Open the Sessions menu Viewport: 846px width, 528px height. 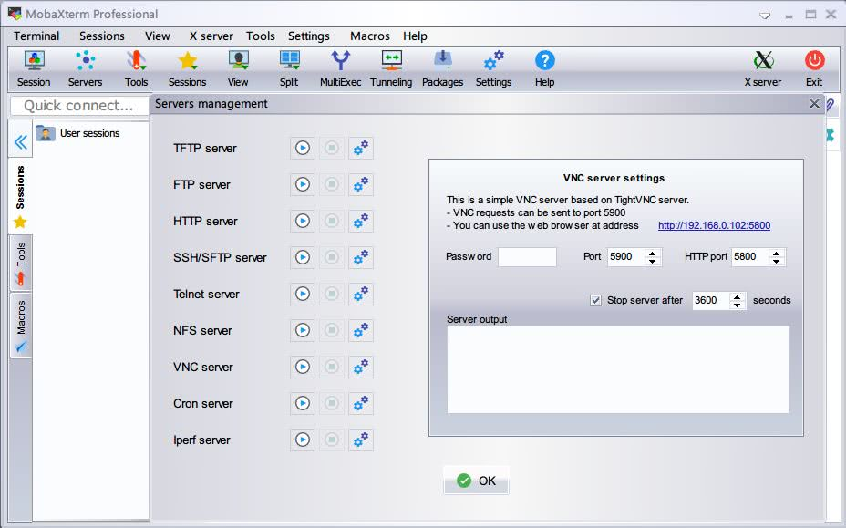coord(102,36)
